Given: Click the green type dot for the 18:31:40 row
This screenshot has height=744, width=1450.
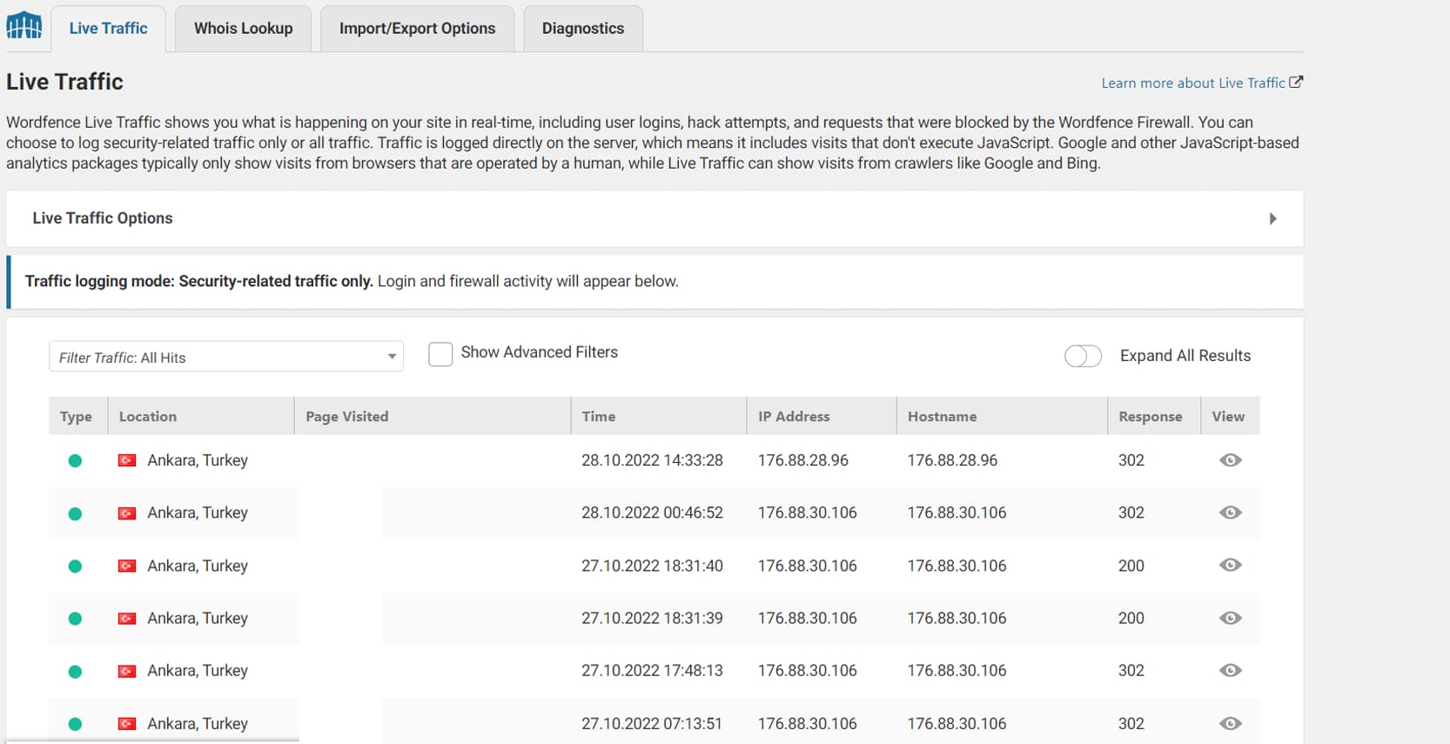Looking at the screenshot, I should (x=75, y=566).
